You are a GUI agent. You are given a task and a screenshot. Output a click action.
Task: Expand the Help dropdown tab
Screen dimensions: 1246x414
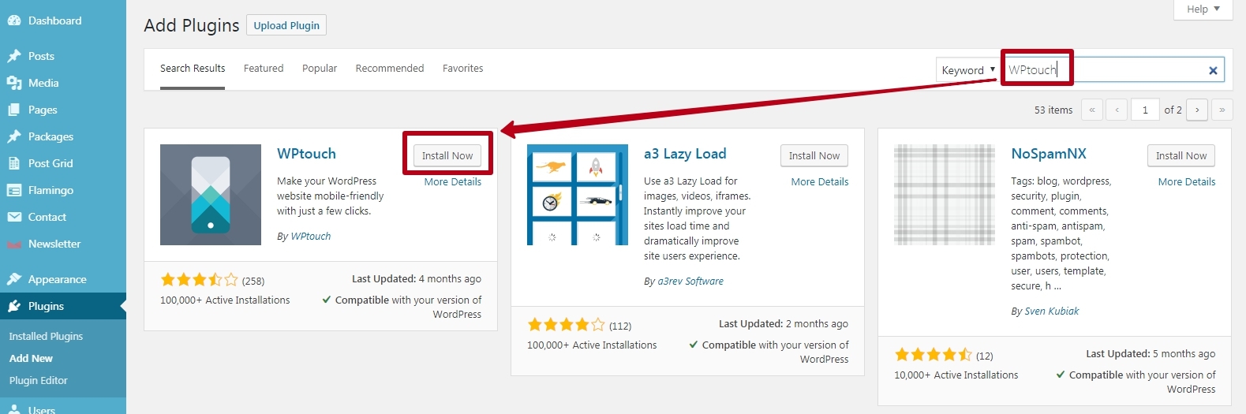pyautogui.click(x=1203, y=9)
